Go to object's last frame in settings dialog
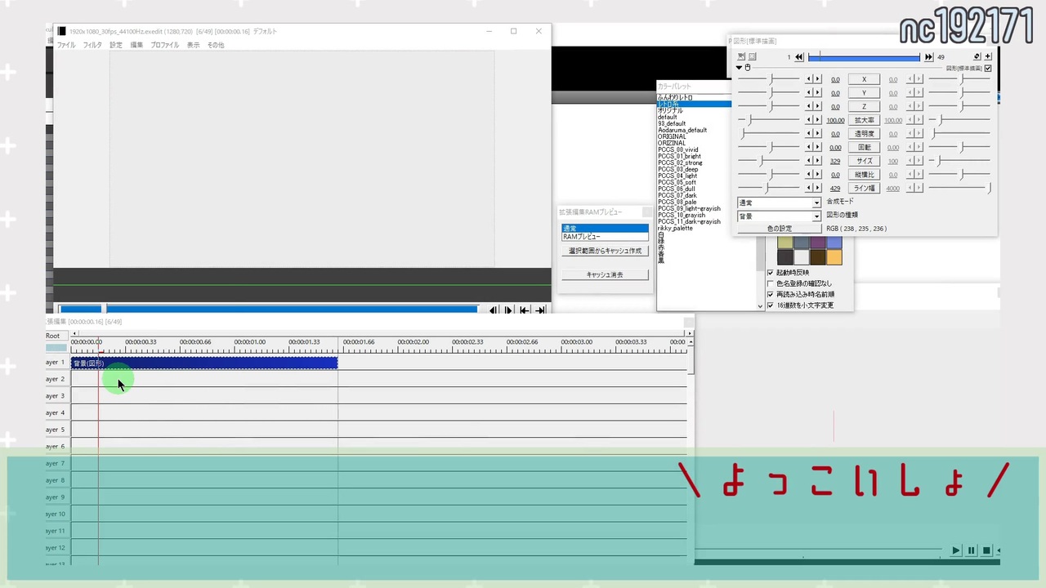1046x588 pixels. click(928, 57)
